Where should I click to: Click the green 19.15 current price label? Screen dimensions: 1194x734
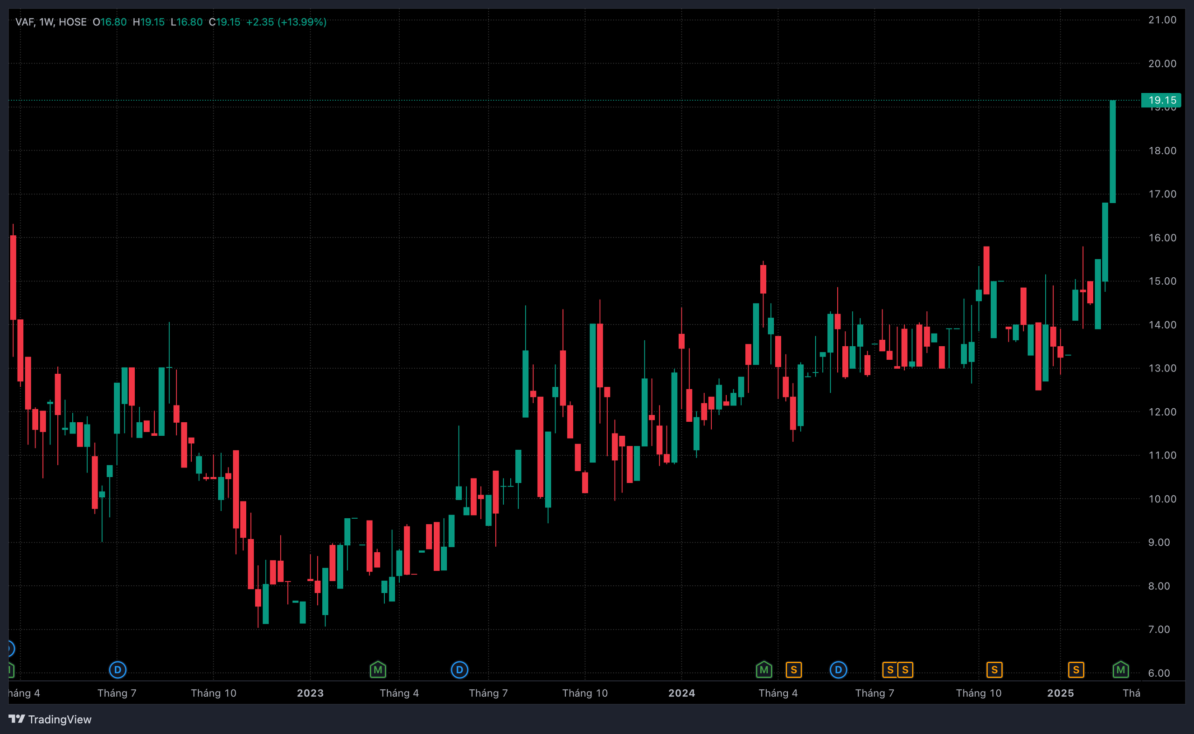point(1161,100)
